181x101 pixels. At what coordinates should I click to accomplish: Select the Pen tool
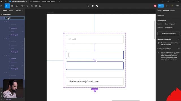22,6
